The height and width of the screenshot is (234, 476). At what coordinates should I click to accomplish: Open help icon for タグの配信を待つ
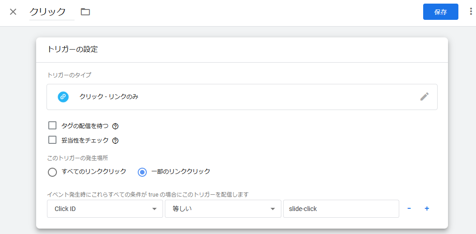pos(115,126)
